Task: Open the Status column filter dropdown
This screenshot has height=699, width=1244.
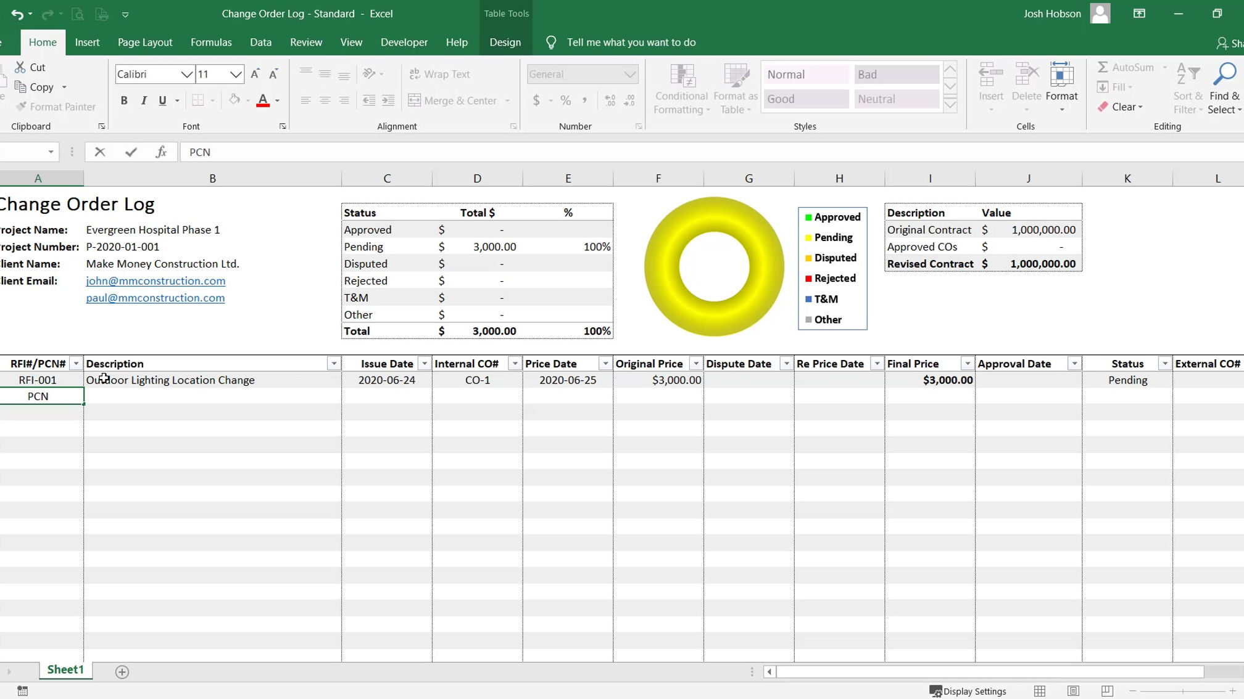Action: [x=1165, y=364]
